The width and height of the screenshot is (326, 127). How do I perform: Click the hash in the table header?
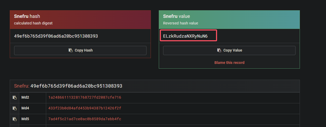point(76,86)
